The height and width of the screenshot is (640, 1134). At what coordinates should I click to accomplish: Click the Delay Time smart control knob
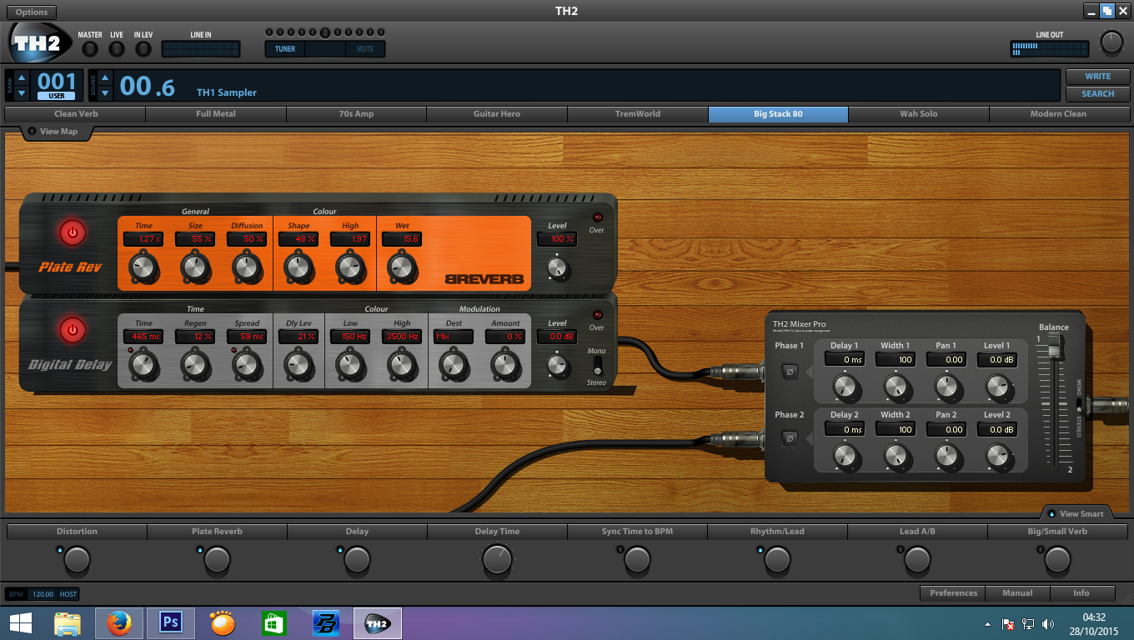click(x=498, y=560)
